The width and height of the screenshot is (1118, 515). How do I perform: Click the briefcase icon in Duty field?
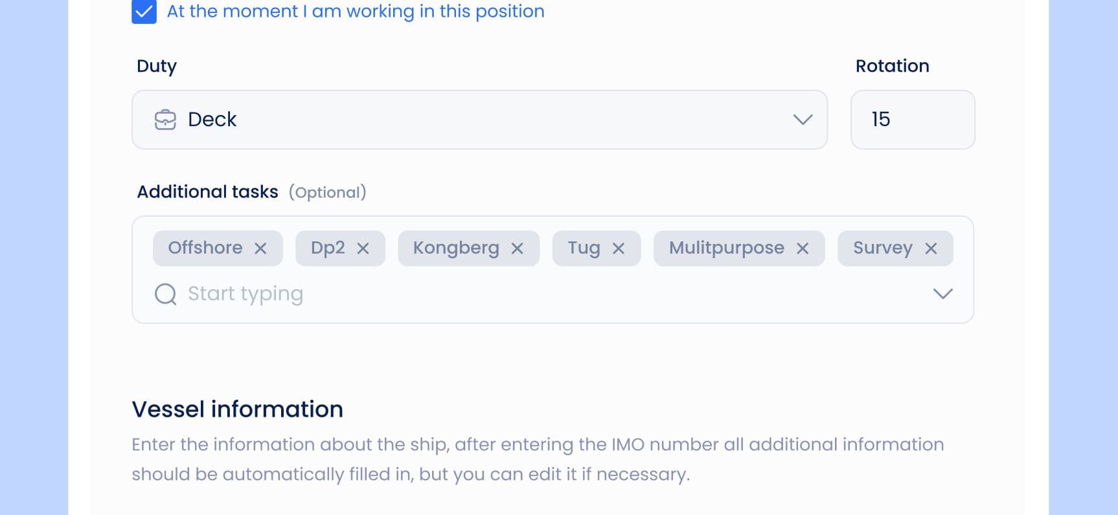pos(165,120)
